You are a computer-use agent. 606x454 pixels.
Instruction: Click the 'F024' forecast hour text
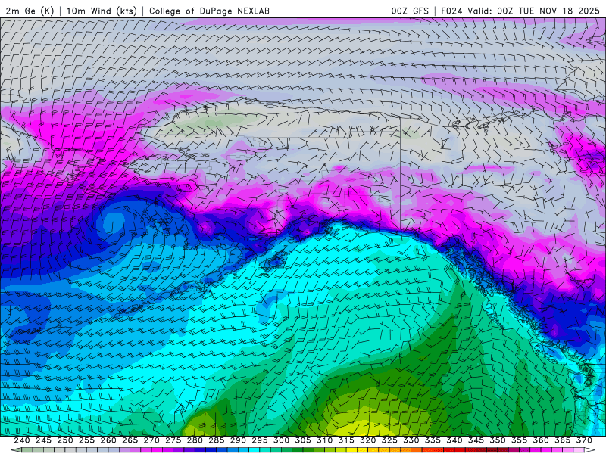tap(451, 11)
